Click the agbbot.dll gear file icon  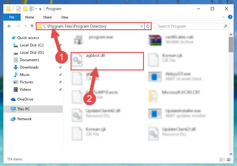77,60
